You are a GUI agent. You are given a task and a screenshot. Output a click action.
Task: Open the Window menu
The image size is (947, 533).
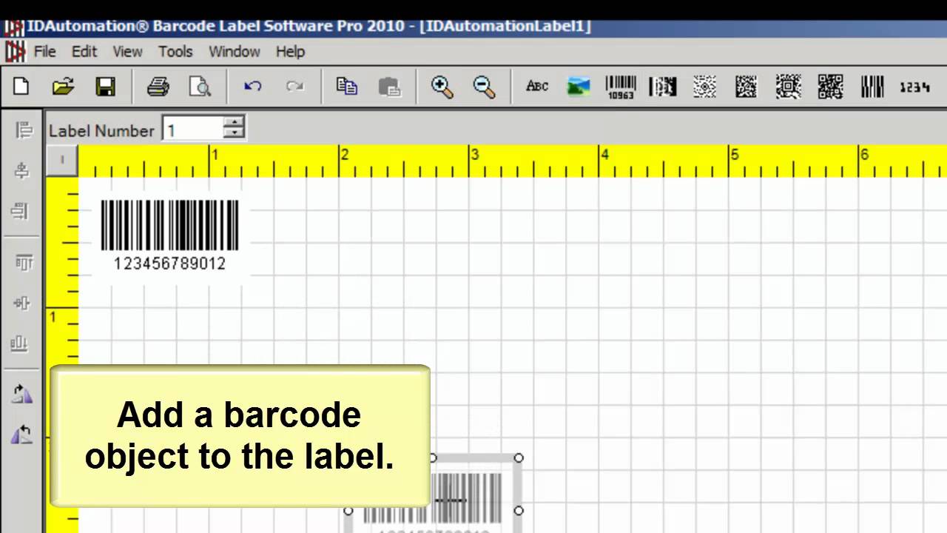point(235,52)
